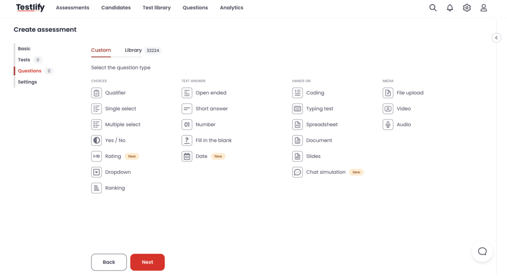Screen dimensions: 507x276
Task: Click the Date calendar icon
Action: click(187, 156)
